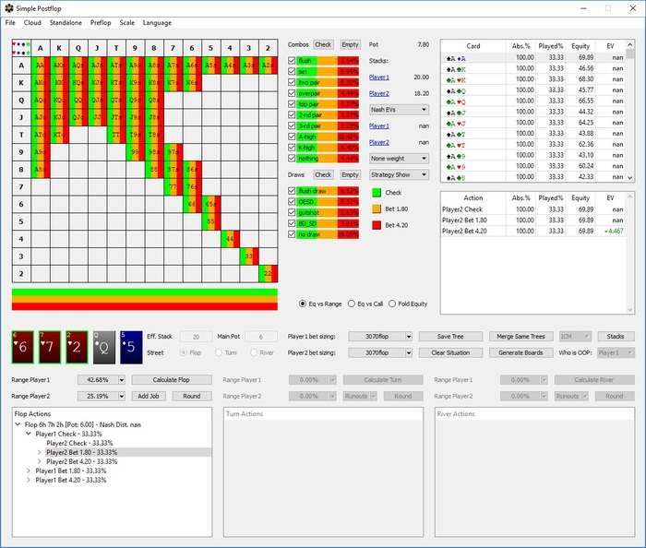The image size is (646, 548).
Task: Click the Combos Check button
Action: tap(323, 44)
